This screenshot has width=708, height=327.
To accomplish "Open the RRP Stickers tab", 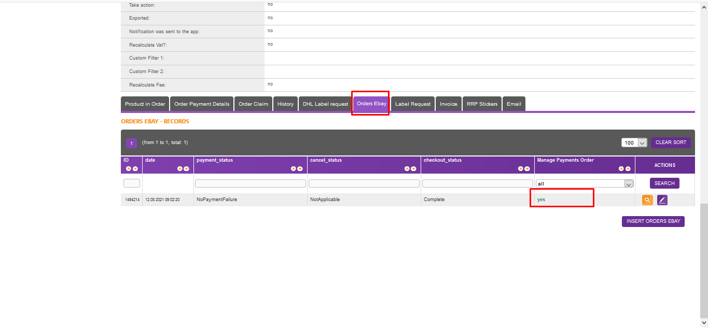I will (x=482, y=104).
